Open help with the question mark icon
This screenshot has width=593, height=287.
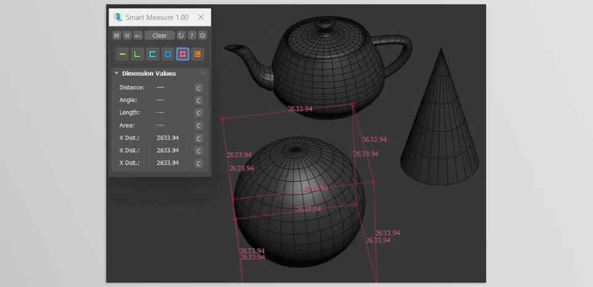[191, 35]
